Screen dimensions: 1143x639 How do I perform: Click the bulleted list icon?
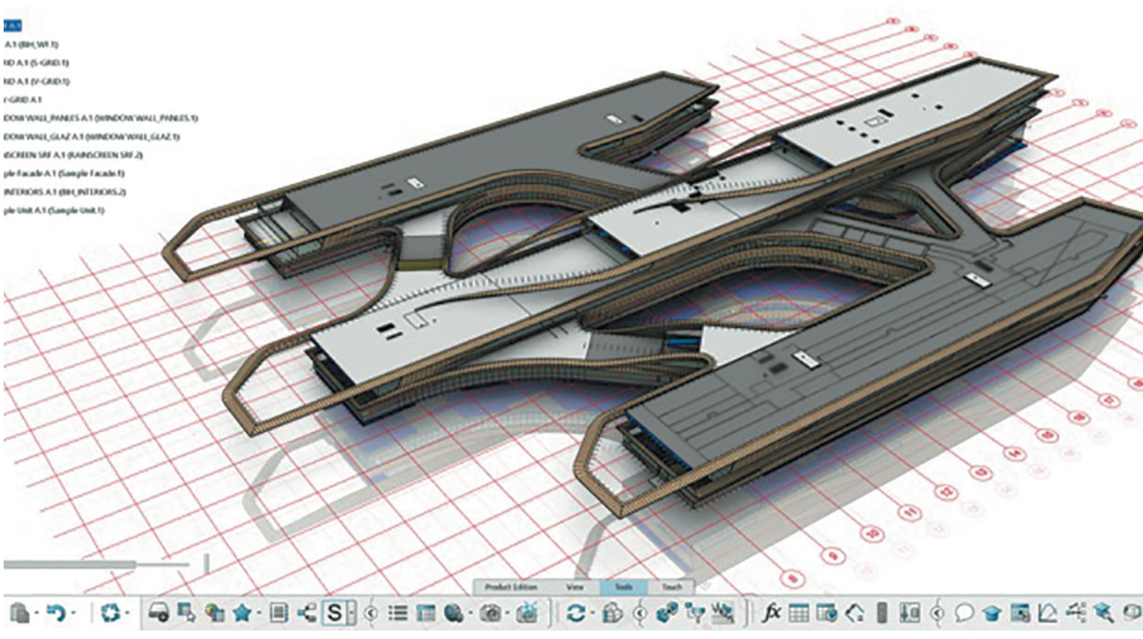(398, 612)
